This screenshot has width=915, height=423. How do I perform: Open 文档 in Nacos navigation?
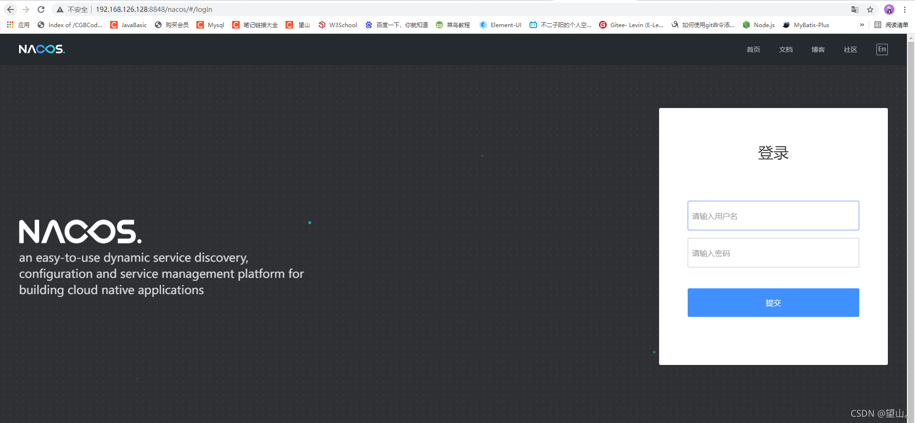[785, 49]
